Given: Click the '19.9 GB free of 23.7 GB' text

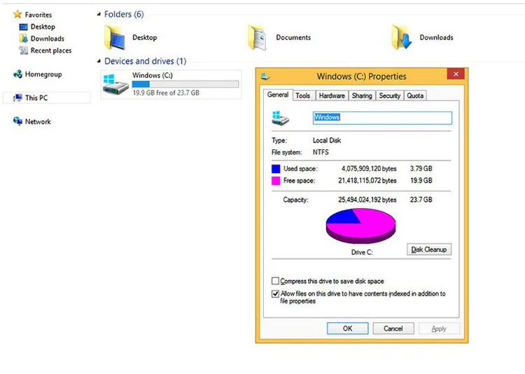Looking at the screenshot, I should (x=166, y=93).
